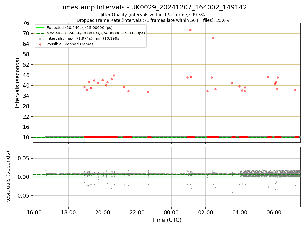Click the "Intervals (seconds)" y-axis label
The image size is (306, 229).
point(17,83)
